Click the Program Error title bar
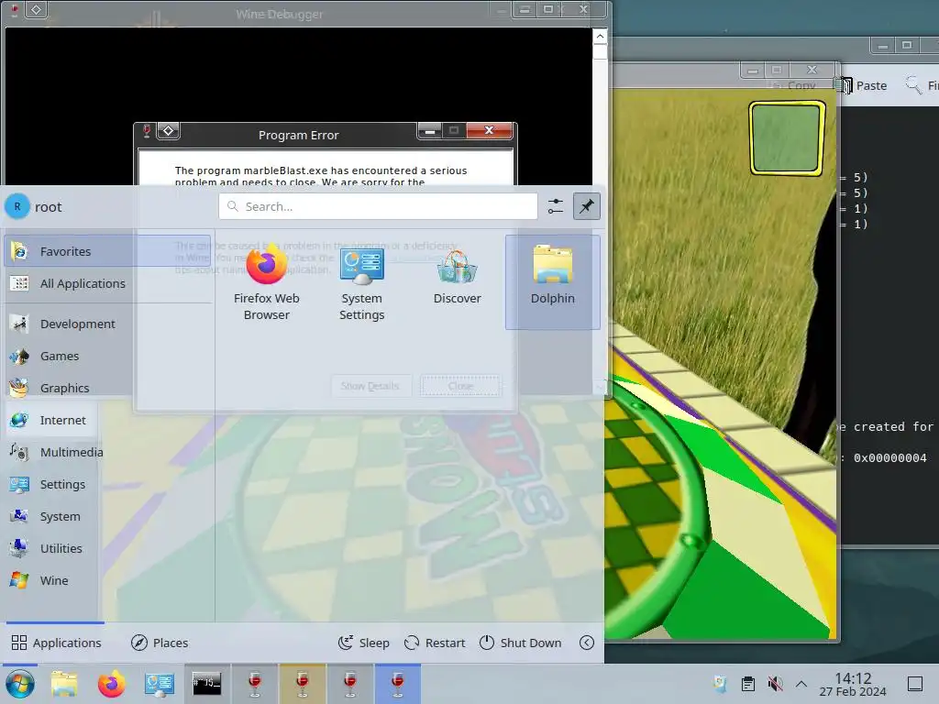The width and height of the screenshot is (939, 704). 298,136
